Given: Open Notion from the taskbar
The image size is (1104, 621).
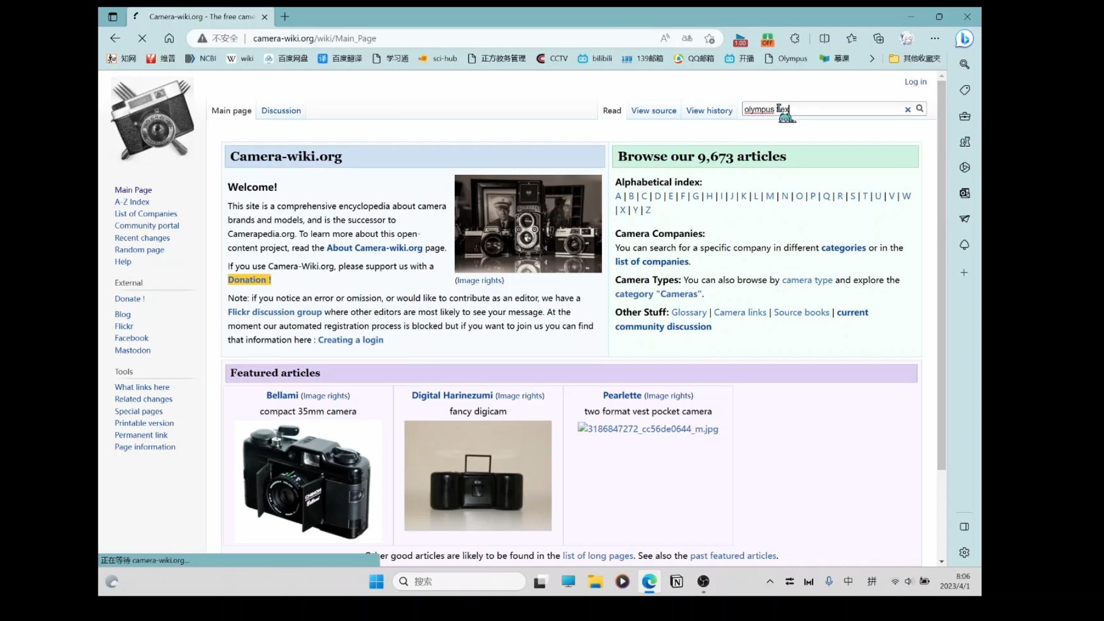Looking at the screenshot, I should pos(677,581).
